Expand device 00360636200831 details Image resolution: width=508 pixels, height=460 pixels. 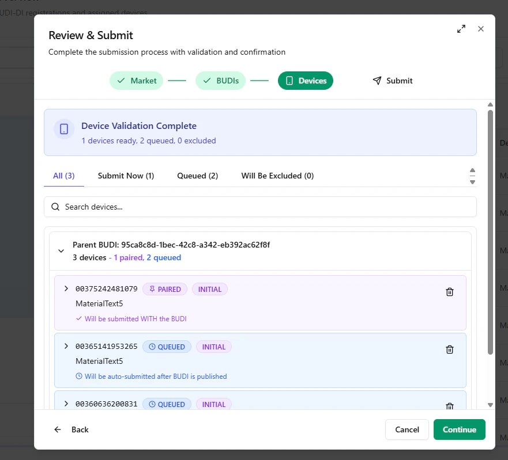(66, 404)
